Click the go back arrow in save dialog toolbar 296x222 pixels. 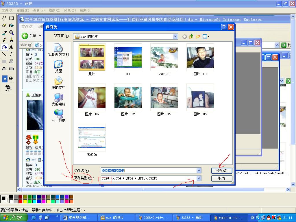pos(184,36)
